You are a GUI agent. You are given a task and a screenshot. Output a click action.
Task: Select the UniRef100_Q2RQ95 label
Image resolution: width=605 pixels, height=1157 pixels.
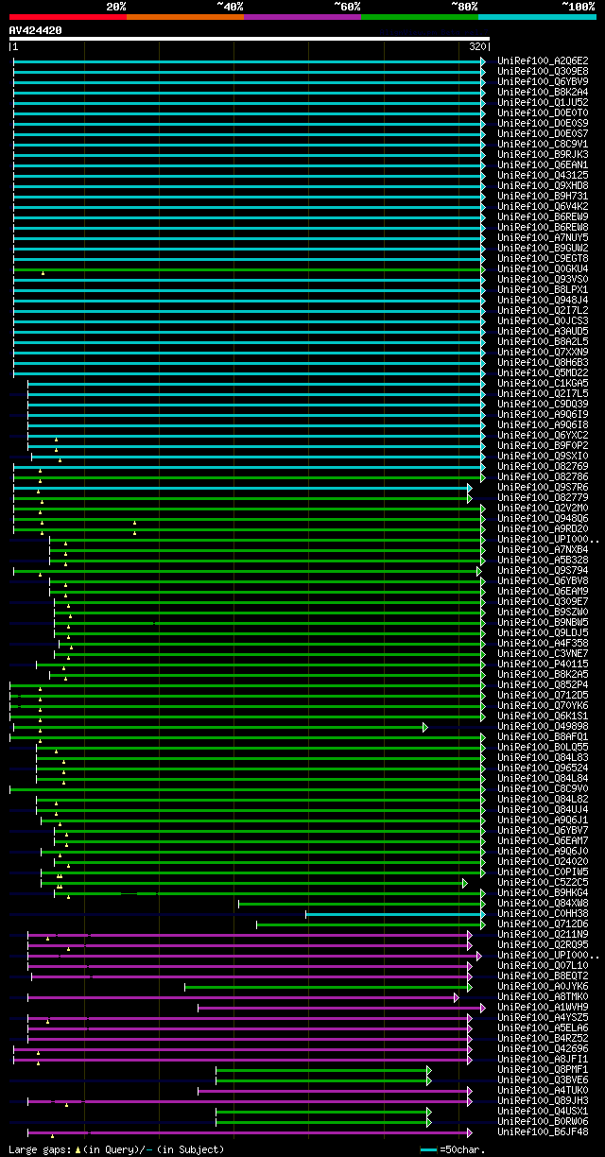[x=543, y=944]
